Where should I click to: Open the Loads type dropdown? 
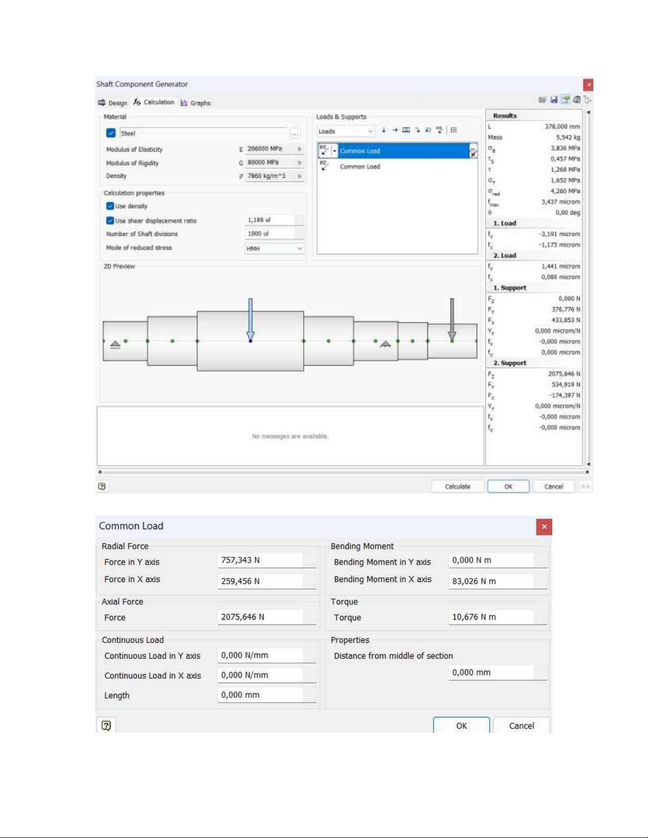(346, 132)
